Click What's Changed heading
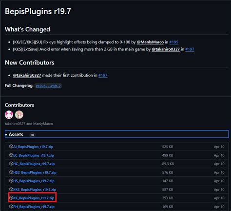Viewport: 231px width, 211px height. (x=27, y=29)
